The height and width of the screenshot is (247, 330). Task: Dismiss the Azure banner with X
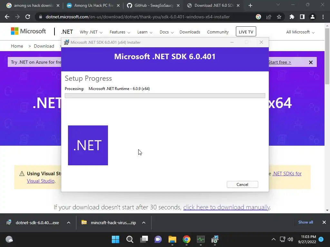click(x=311, y=62)
